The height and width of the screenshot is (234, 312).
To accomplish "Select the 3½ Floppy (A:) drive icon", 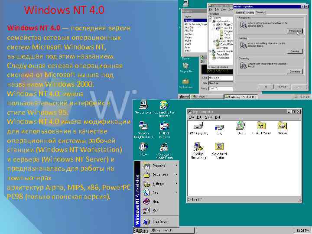I will coord(198,128).
